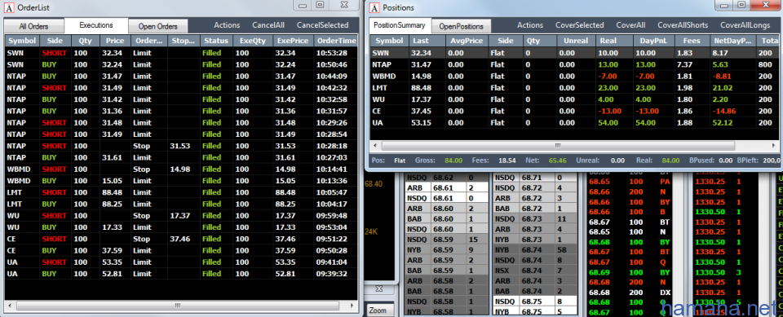Image resolution: width=783 pixels, height=317 pixels.
Task: Sort OrderList by OrderTime column header
Action: pos(335,41)
